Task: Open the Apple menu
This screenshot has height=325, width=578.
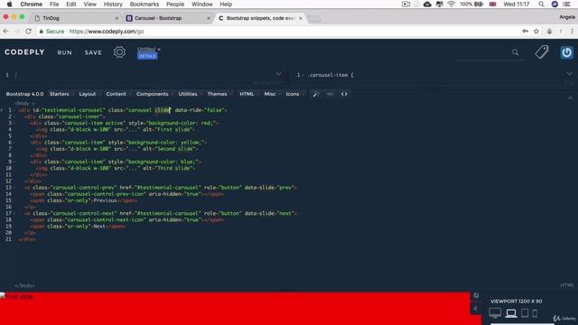Action: (10, 4)
